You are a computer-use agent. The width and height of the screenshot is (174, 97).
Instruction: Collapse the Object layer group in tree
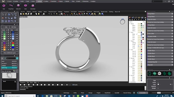tap(130, 41)
